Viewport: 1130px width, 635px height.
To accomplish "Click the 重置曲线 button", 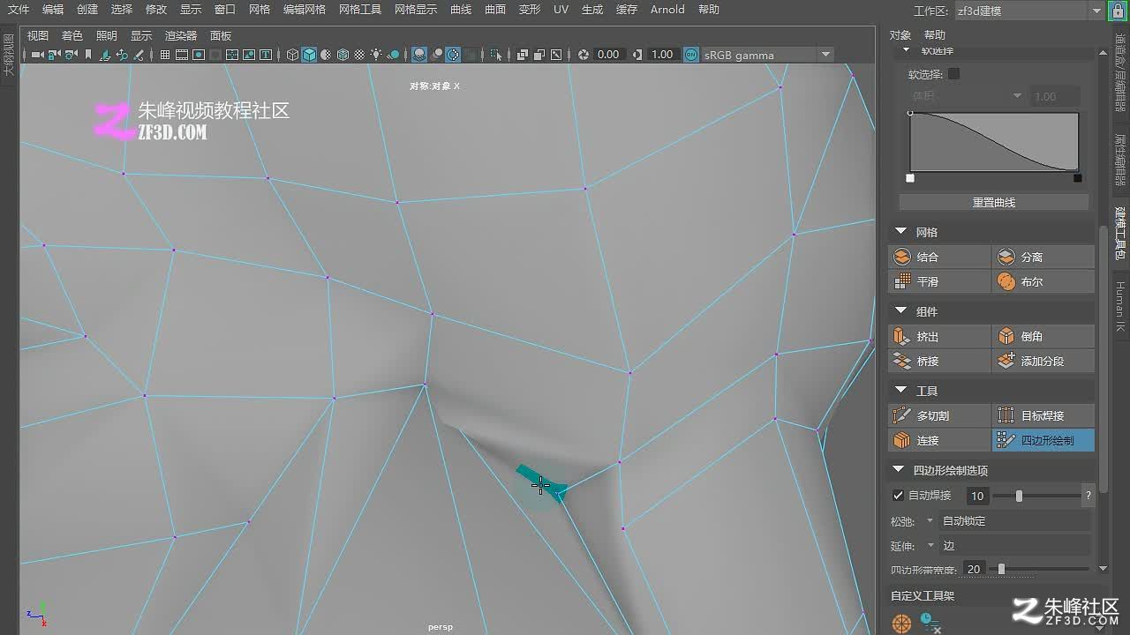I will coord(993,202).
